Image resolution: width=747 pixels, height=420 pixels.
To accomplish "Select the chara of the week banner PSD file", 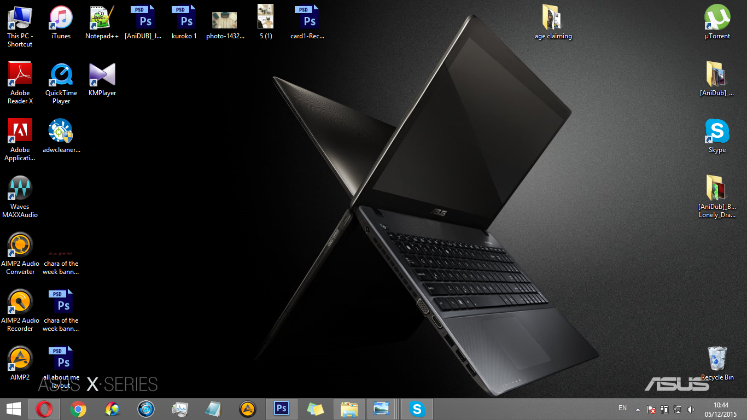I will tap(61, 311).
